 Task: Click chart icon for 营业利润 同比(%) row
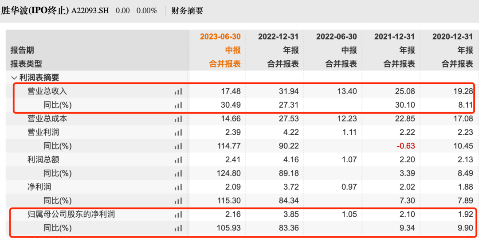point(178,146)
